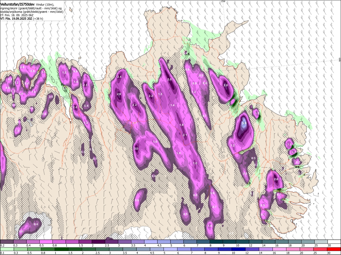The width and height of the screenshot is (341, 255).
Task: Pick the lower legend swatch between 10 and 12
Action: pos(239,249)
